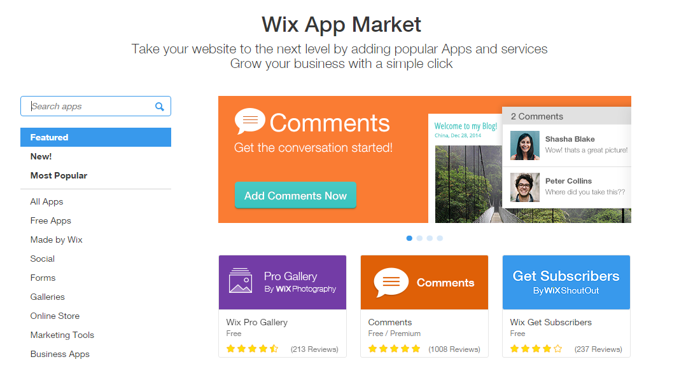
Task: Select the first carousel dot
Action: pyautogui.click(x=409, y=238)
